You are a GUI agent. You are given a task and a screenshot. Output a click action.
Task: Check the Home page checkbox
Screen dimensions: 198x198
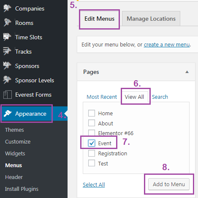92,113
